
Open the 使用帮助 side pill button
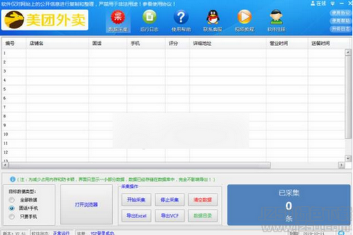[341, 20]
